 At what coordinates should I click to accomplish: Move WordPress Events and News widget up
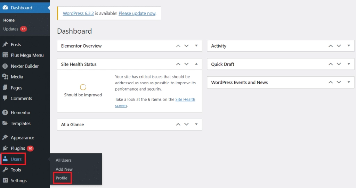click(331, 82)
